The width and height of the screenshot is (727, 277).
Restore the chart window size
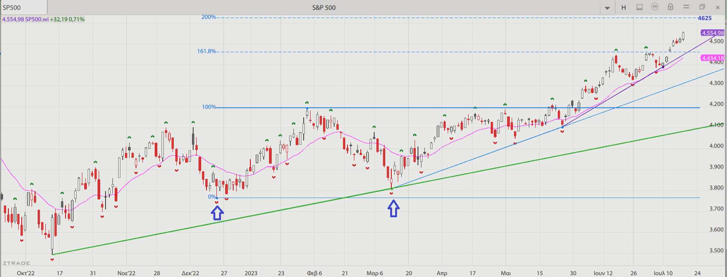(702, 7)
